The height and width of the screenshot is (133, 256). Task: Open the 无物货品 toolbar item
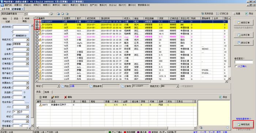coord(207,14)
